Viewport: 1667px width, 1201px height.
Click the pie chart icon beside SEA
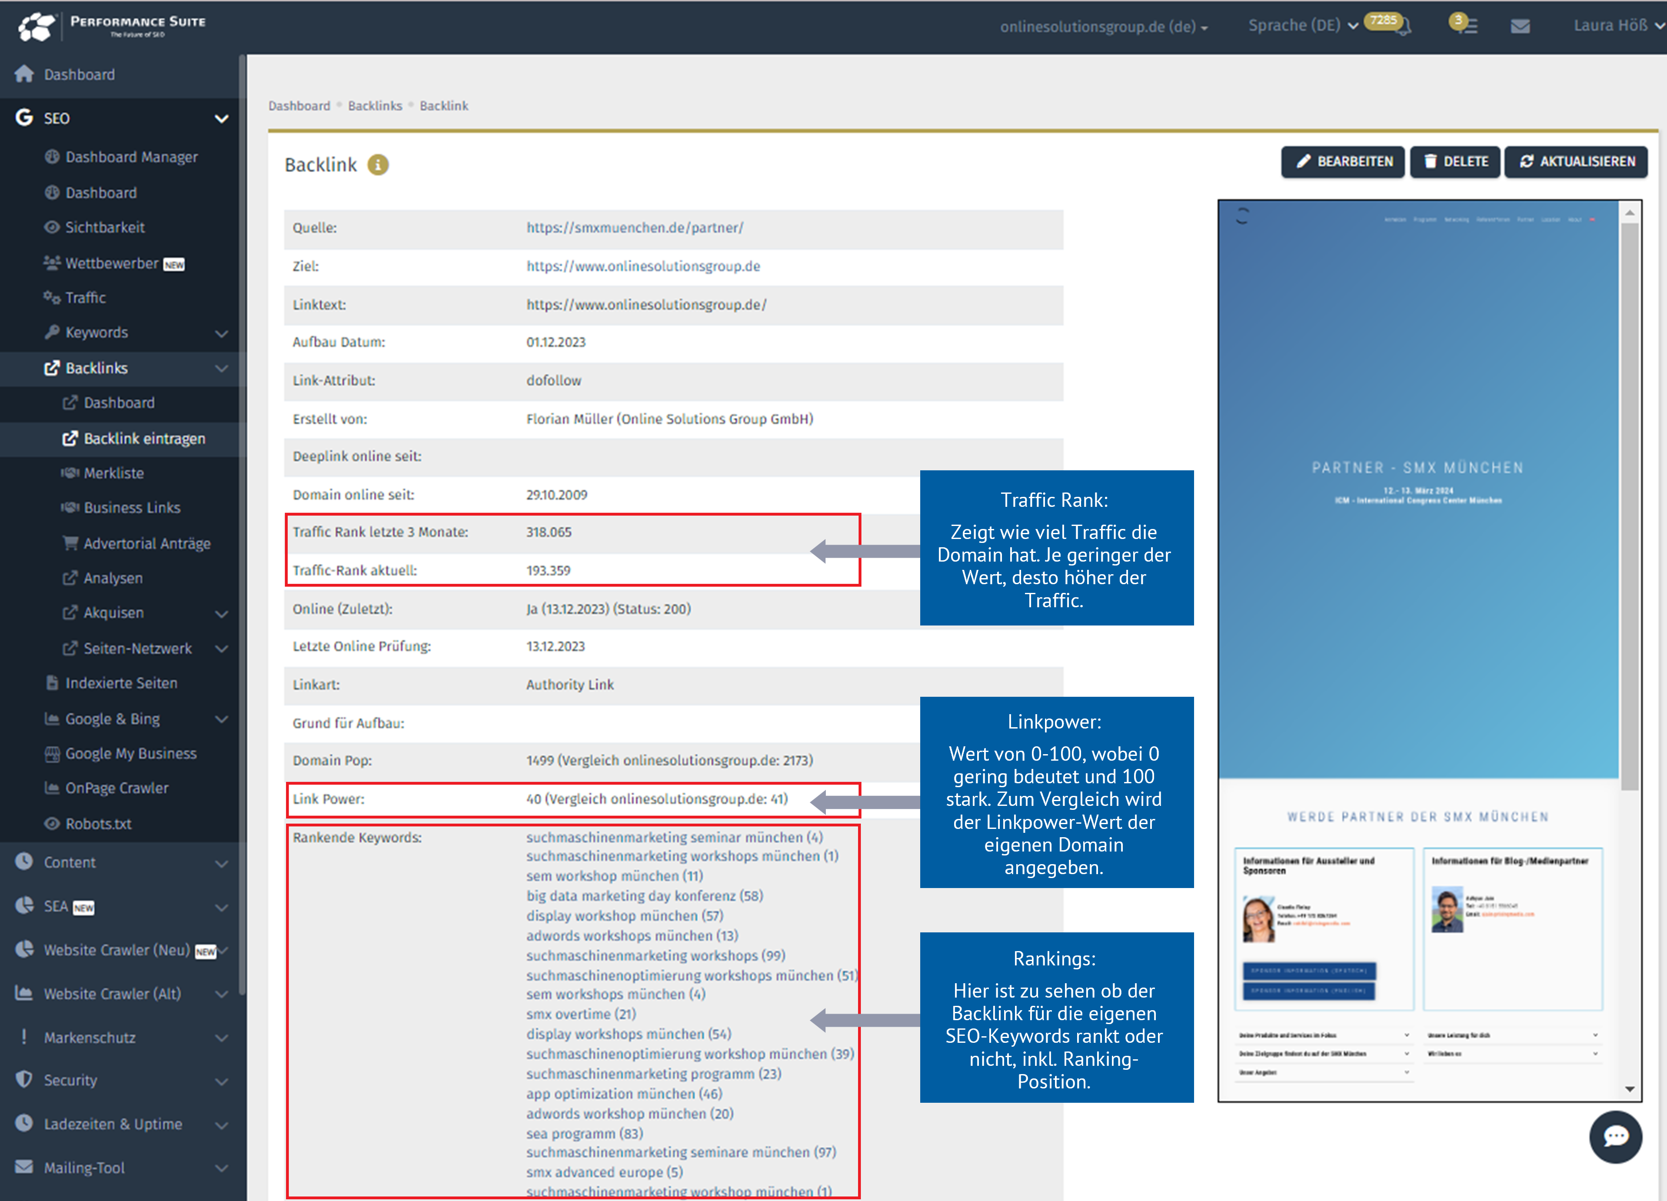(24, 905)
